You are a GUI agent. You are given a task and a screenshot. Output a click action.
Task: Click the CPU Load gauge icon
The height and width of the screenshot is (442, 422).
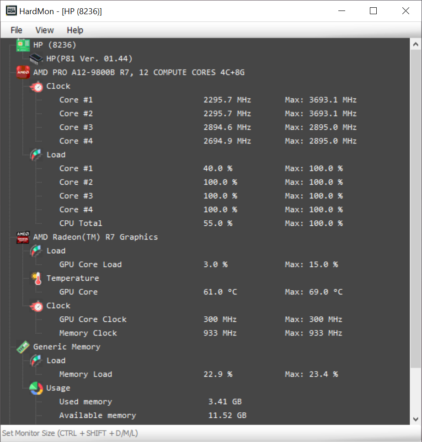(36, 155)
